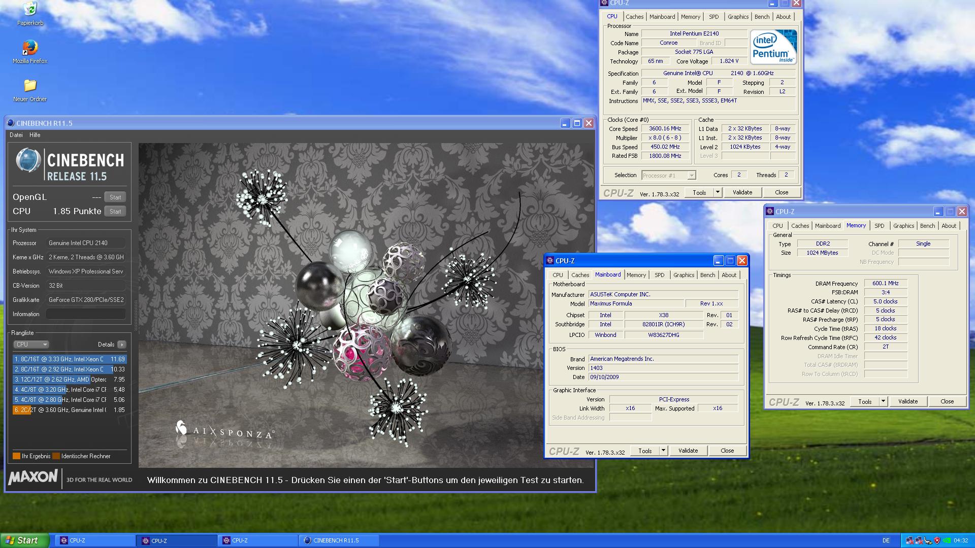This screenshot has height=548, width=975.
Task: Click the Core Voltage 1.824 V value
Action: point(729,61)
